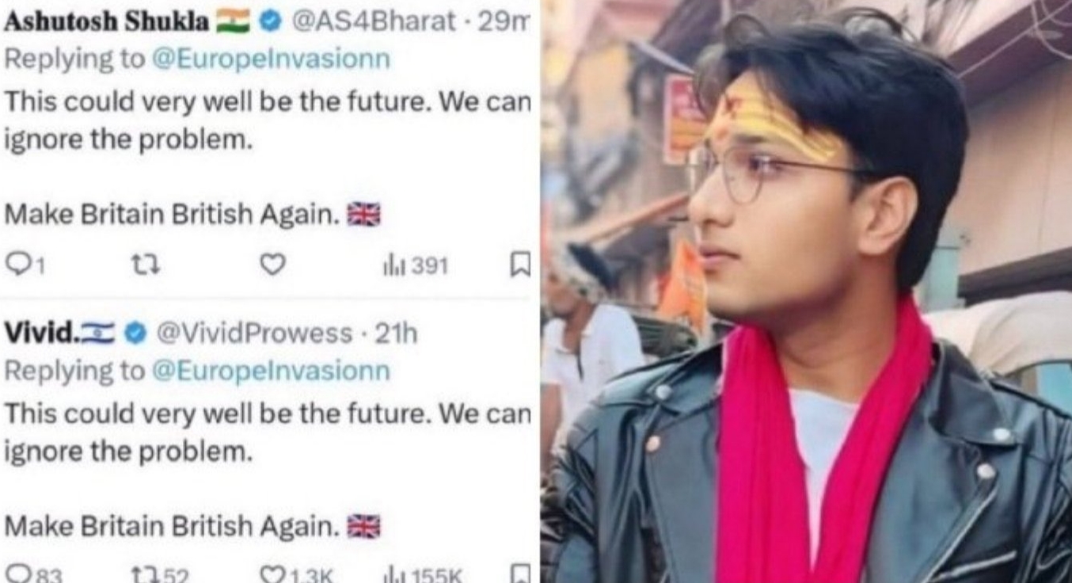Viewport: 1072px width, 583px height.
Task: Open Ashutosh Shukla's profile name
Action: tap(108, 22)
